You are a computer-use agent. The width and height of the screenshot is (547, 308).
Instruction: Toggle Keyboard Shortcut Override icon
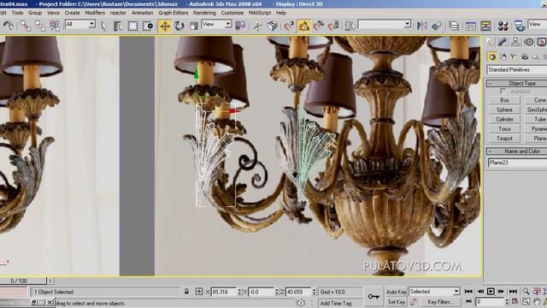(272, 26)
